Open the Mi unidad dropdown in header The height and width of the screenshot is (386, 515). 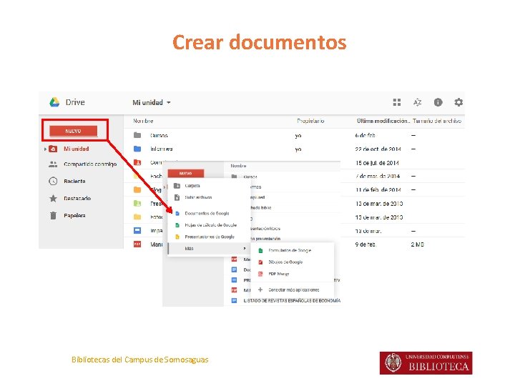152,102
